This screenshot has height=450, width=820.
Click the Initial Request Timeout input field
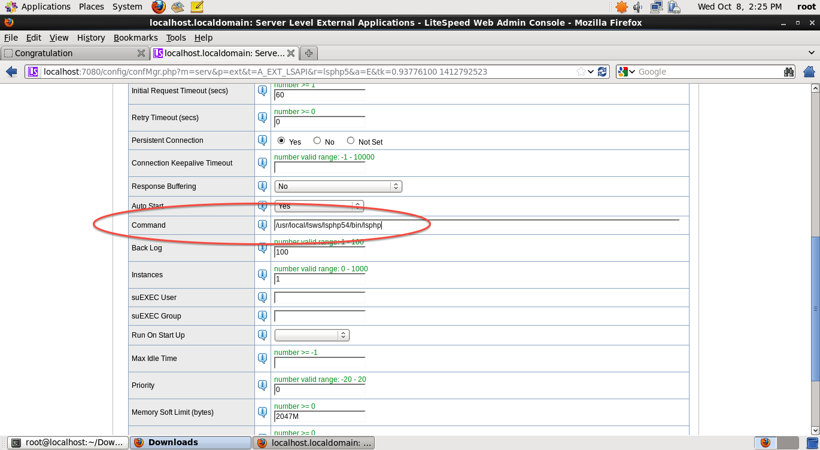point(320,95)
